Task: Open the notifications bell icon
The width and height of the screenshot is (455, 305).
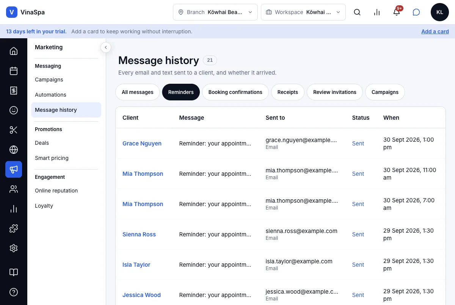Action: coord(397,12)
